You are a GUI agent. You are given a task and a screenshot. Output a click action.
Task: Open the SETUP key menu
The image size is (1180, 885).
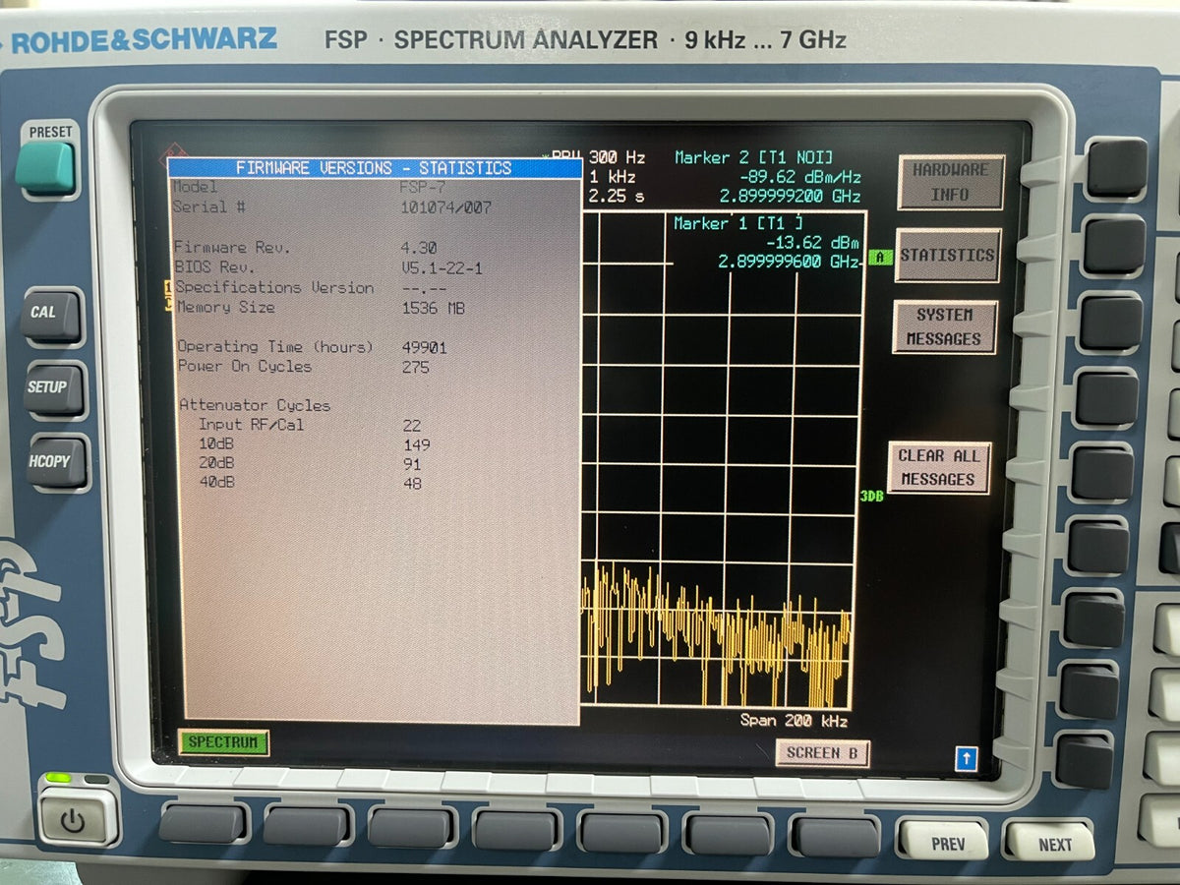point(54,389)
